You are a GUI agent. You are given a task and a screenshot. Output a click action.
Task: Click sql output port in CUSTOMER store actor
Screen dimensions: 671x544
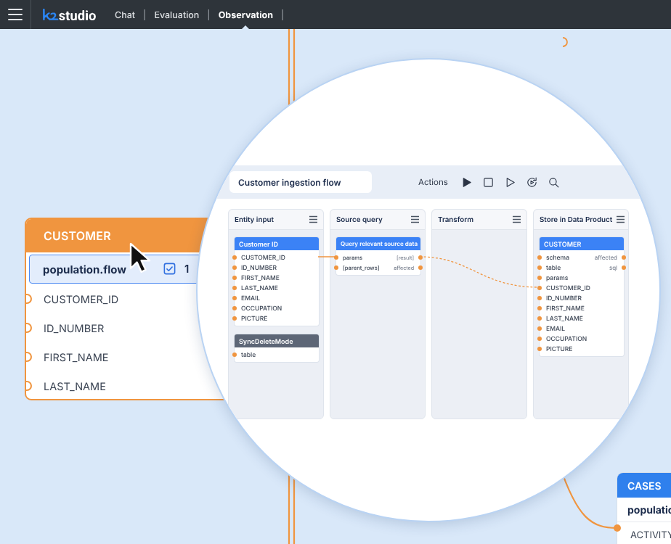click(x=624, y=268)
